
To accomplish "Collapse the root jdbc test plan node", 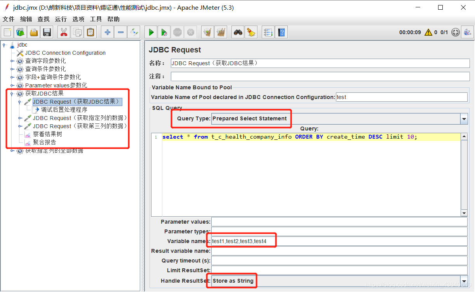I will point(4,45).
